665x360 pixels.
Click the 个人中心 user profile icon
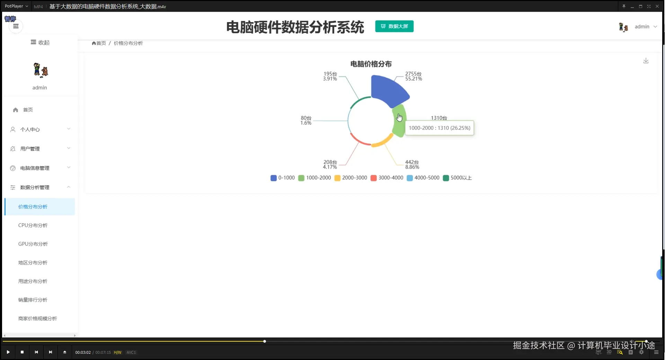pyautogui.click(x=12, y=129)
